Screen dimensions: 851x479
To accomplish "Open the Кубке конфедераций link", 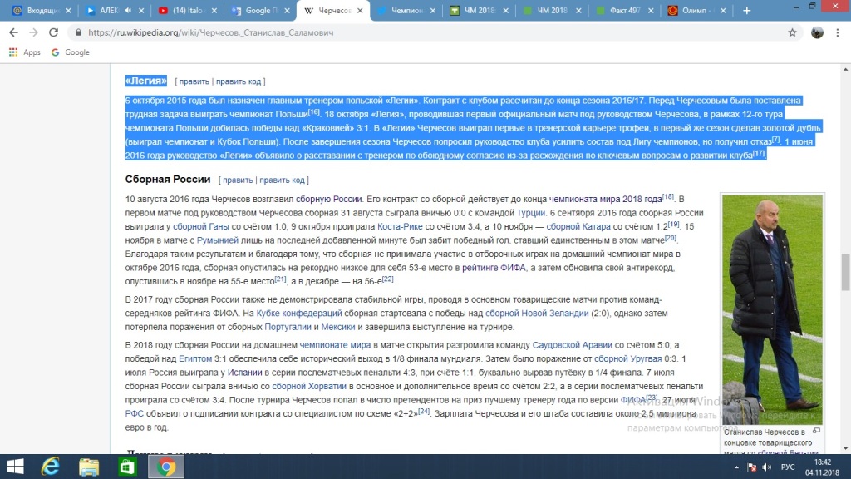I will 299,313.
